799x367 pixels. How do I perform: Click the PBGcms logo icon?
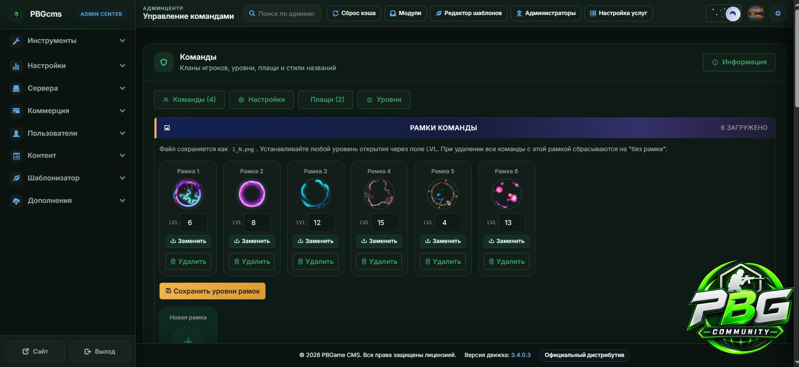tap(16, 14)
